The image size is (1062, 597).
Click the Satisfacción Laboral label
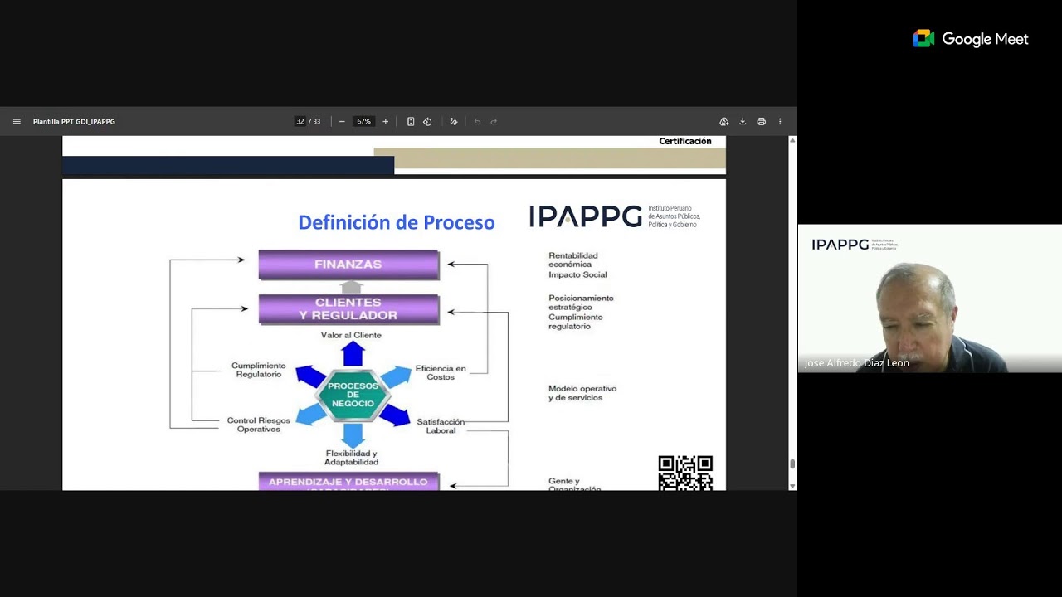tap(441, 426)
